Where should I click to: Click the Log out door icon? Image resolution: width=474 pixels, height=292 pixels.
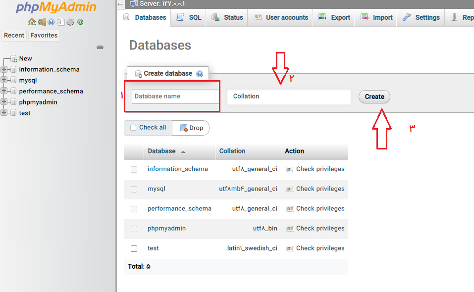(x=42, y=22)
